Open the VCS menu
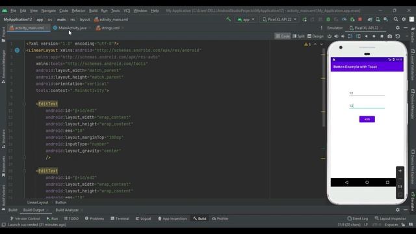Image resolution: width=416 pixels, height=234 pixels. pyautogui.click(x=127, y=10)
